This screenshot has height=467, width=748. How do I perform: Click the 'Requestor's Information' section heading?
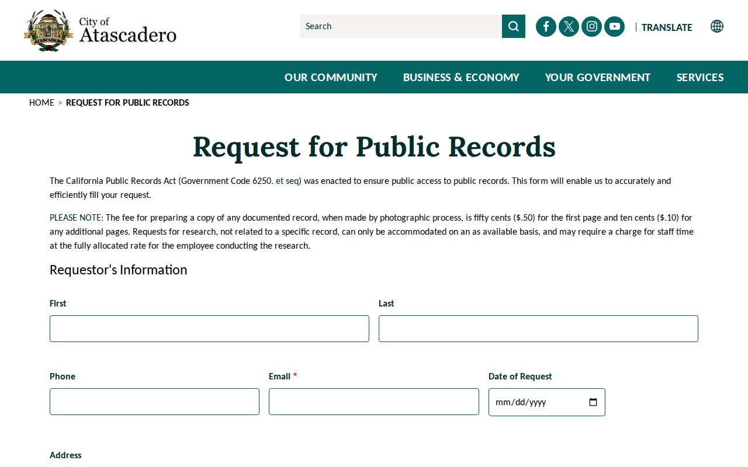(x=119, y=270)
